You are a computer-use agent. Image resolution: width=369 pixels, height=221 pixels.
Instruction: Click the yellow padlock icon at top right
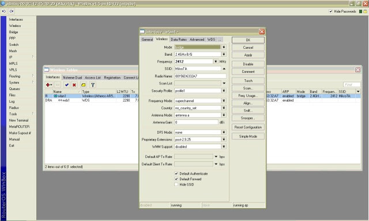[365, 11]
